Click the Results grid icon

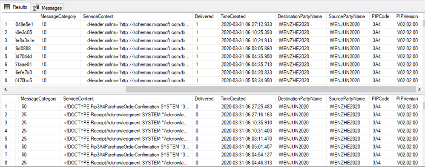point(7,7)
